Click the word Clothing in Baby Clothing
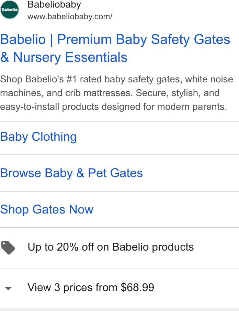Viewport: 239px width, 311px height. pos(54,137)
